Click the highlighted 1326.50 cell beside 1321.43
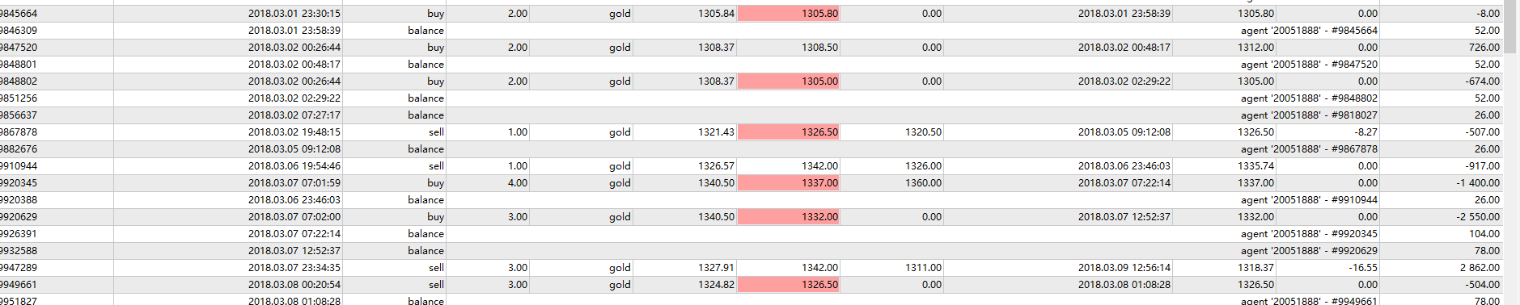Viewport: 1520px width, 305px height. point(789,132)
